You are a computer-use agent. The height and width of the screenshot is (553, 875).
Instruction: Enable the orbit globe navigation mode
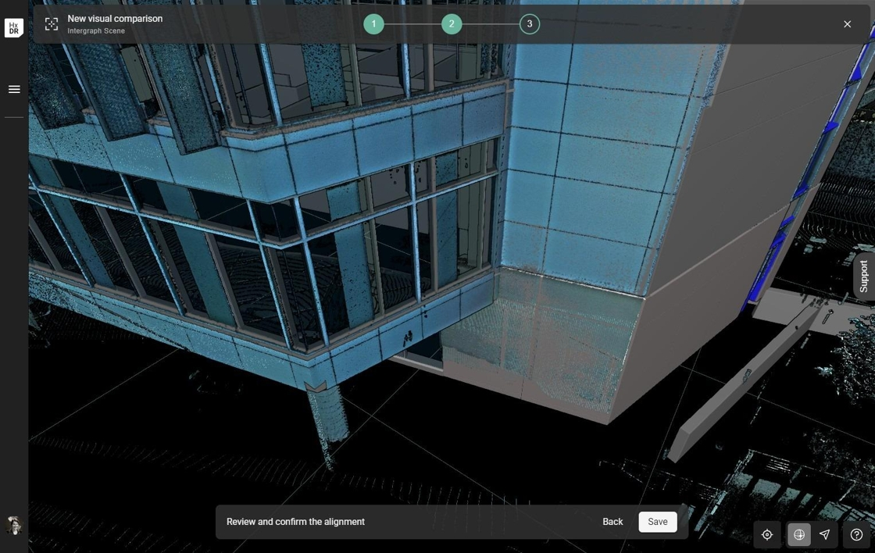[x=799, y=535]
